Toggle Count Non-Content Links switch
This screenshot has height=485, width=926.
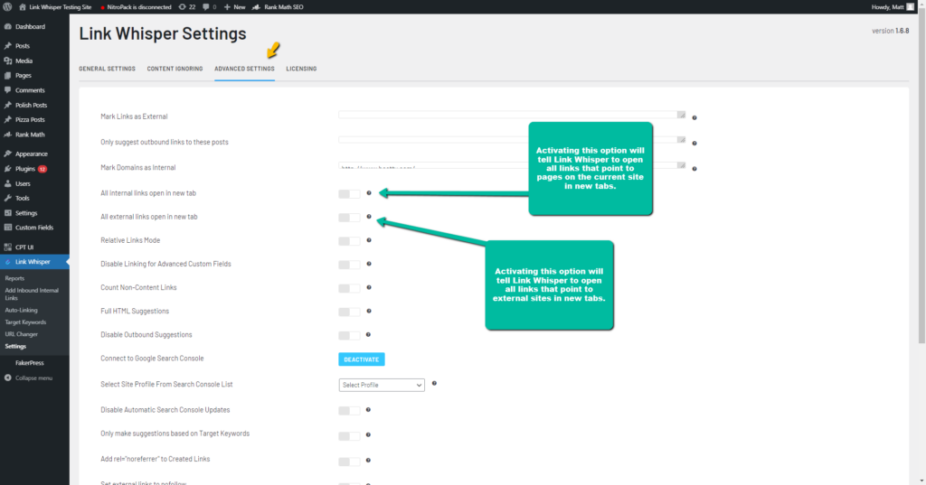pos(349,288)
